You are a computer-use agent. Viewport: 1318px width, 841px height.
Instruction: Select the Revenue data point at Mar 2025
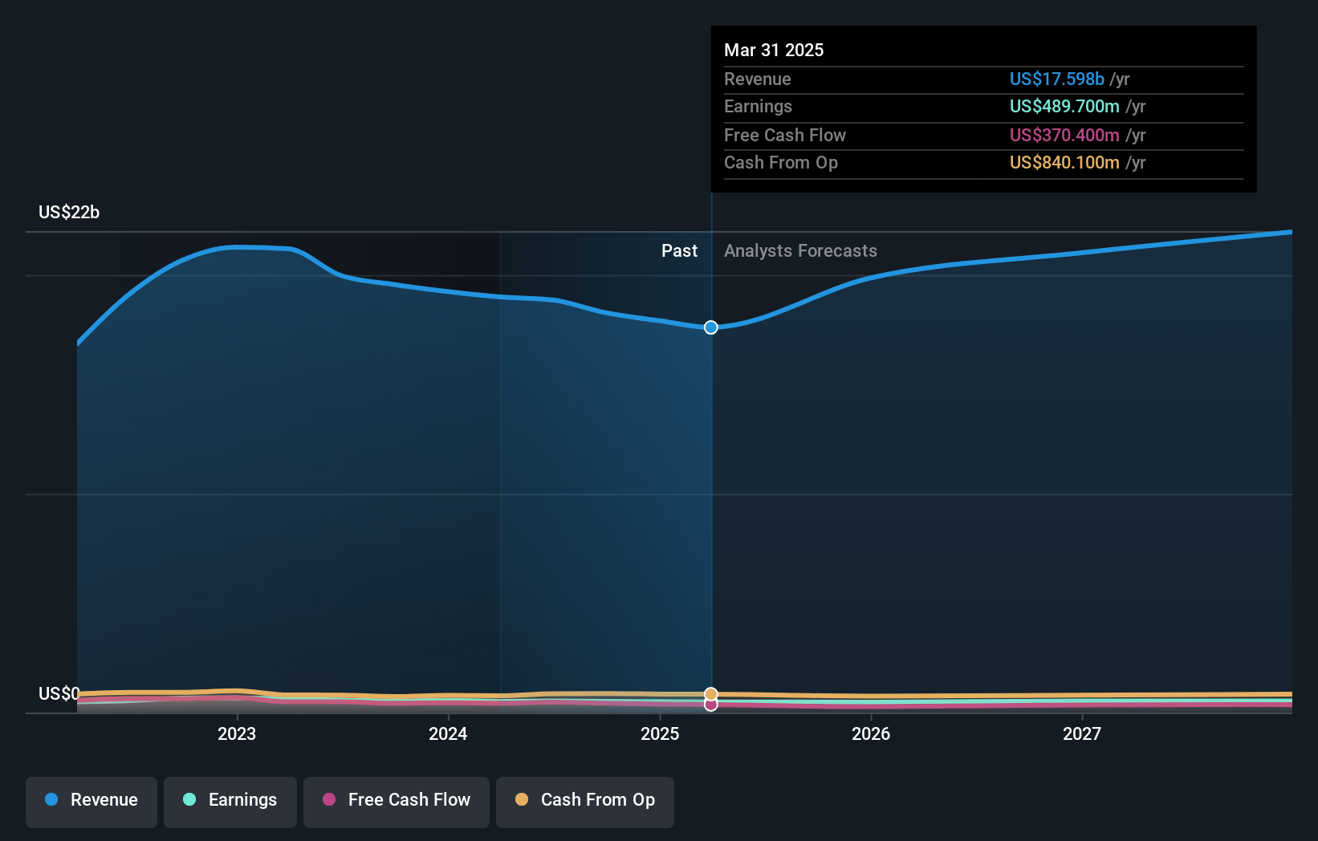(711, 327)
